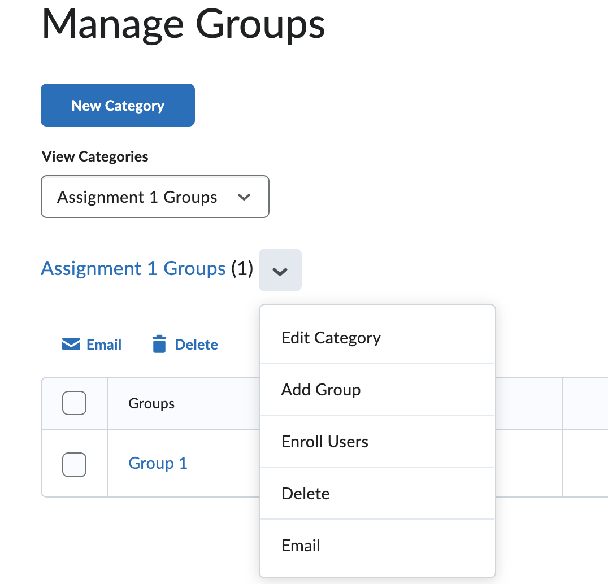Select Enroll Users menu option
This screenshot has height=584, width=608.
[325, 441]
